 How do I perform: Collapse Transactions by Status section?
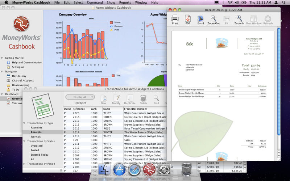click(x=24, y=141)
